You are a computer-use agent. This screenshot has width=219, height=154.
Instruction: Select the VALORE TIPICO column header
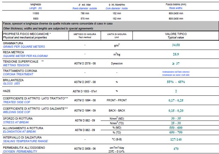[176, 33]
